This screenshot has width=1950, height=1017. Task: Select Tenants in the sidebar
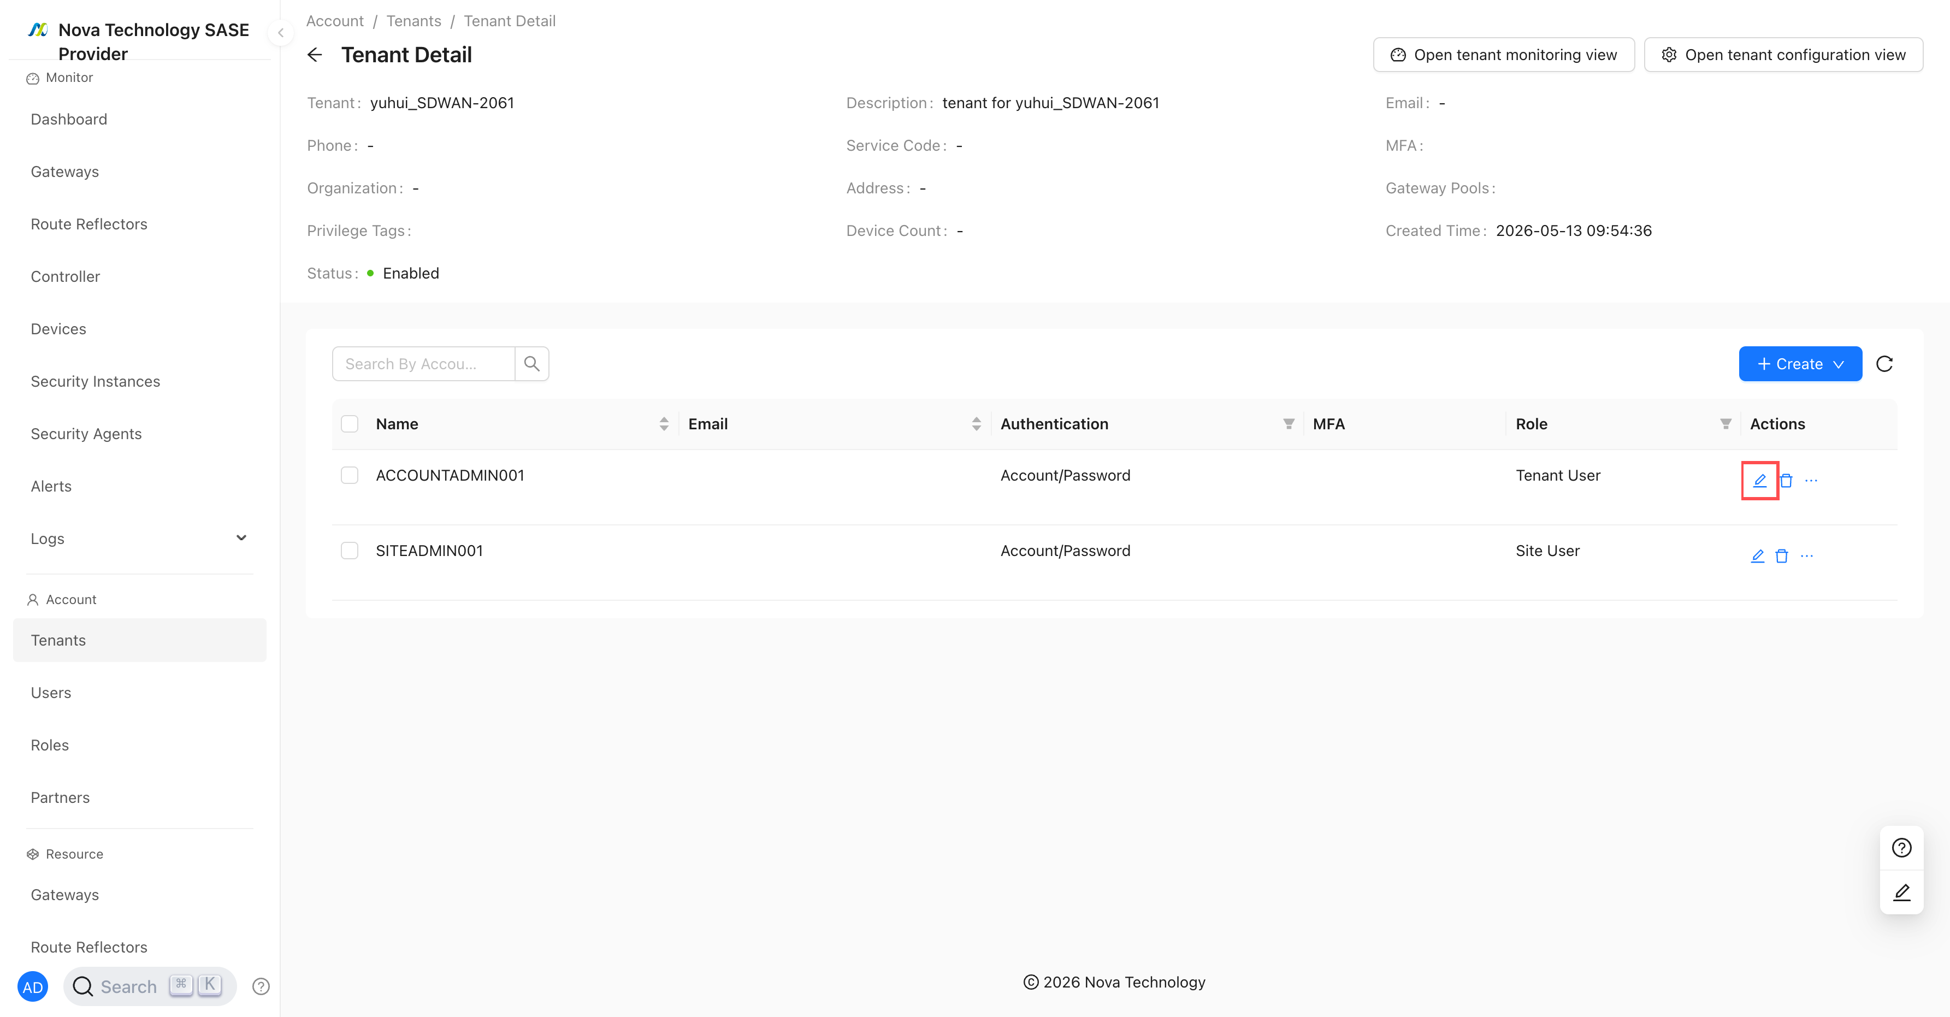point(139,640)
